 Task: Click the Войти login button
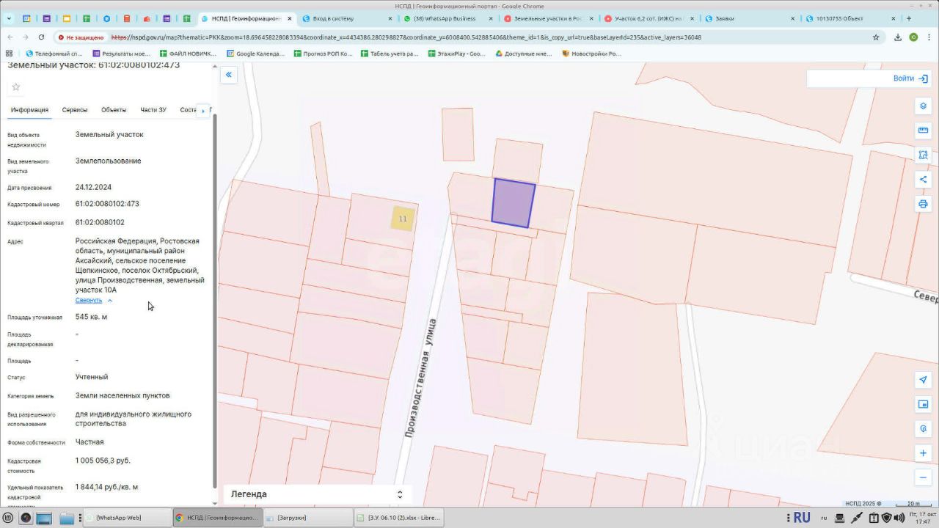pos(910,78)
